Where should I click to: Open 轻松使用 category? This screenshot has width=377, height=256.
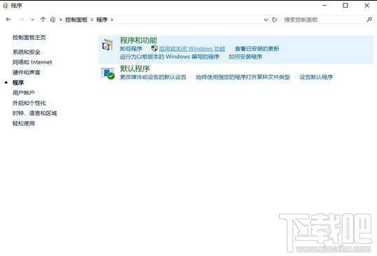coord(24,123)
